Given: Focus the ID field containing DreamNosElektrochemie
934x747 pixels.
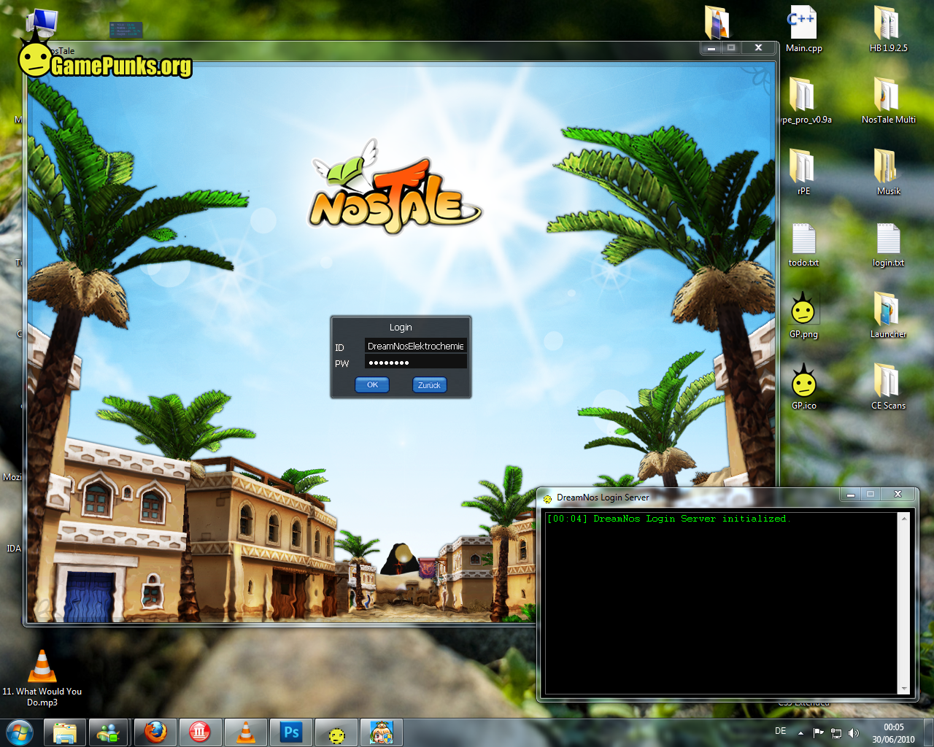Looking at the screenshot, I should click(x=416, y=346).
